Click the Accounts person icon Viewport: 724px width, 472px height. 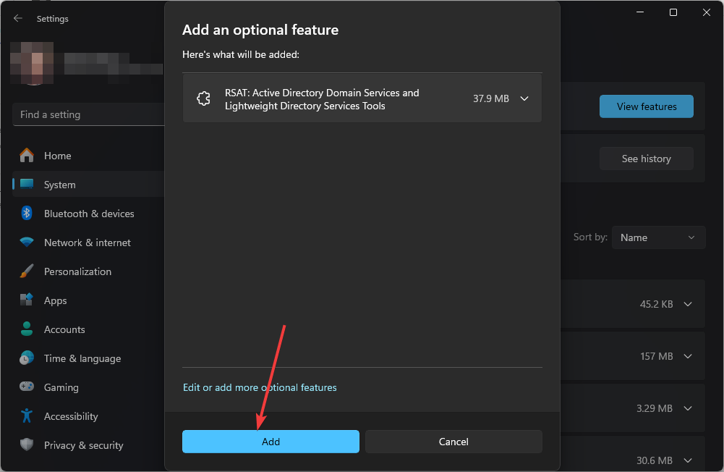(27, 329)
